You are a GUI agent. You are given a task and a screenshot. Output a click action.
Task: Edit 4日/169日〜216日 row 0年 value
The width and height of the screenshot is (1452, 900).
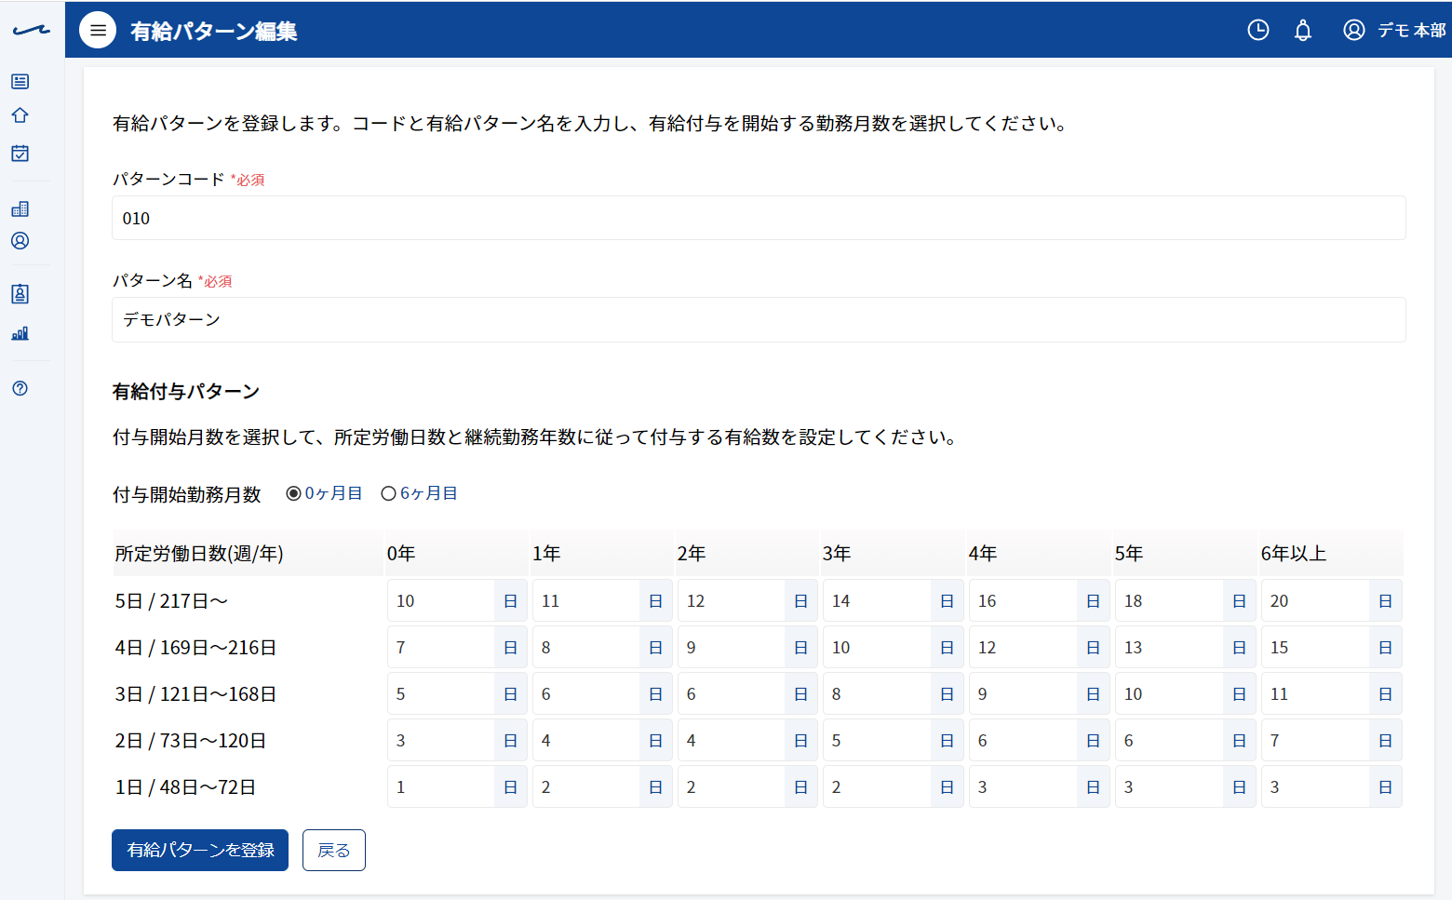(x=441, y=647)
